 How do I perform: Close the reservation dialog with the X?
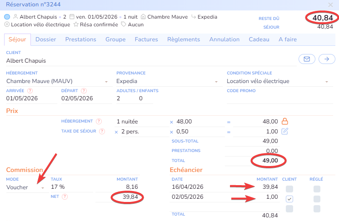pyautogui.click(x=330, y=5)
